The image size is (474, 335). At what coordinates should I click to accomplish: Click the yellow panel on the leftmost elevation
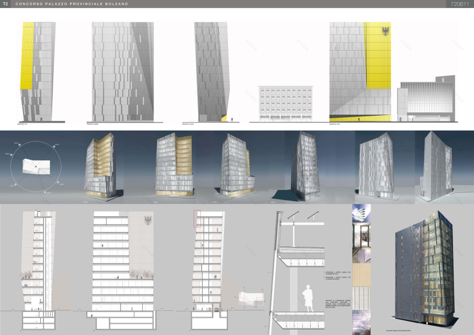pos(27,56)
